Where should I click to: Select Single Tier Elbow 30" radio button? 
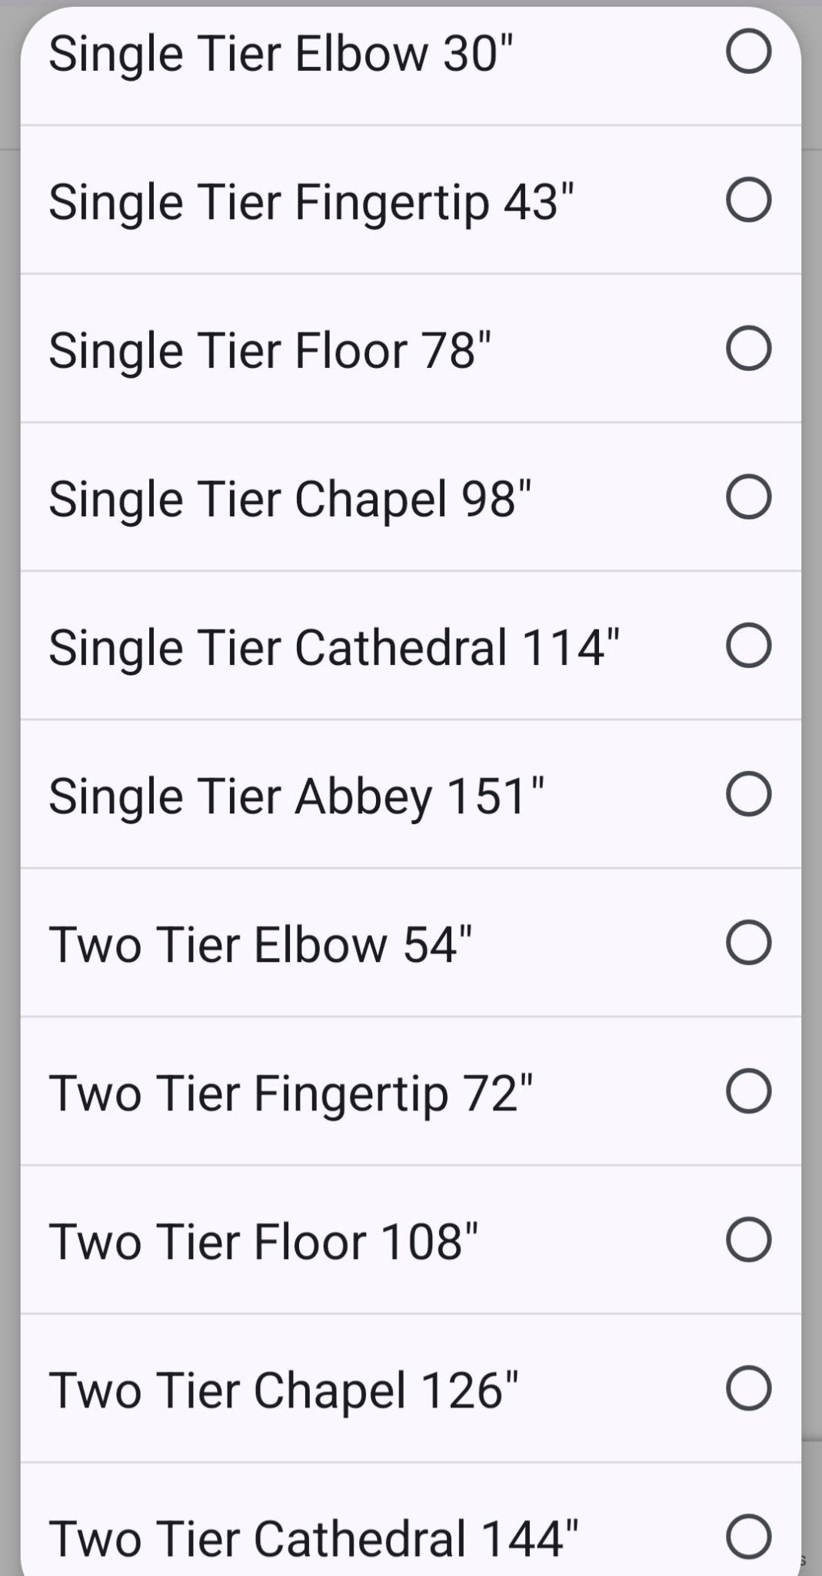pos(748,52)
